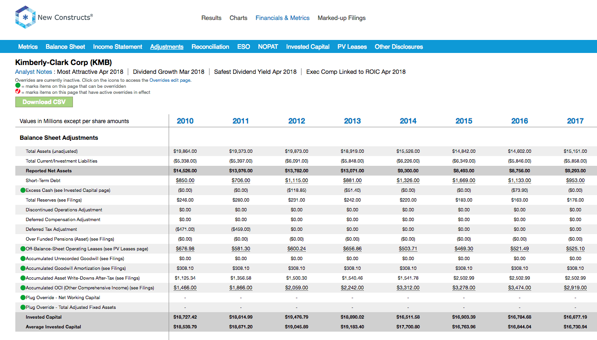Click green dot beside Plug Override Net Working Capital
597x340 pixels.
click(x=23, y=298)
